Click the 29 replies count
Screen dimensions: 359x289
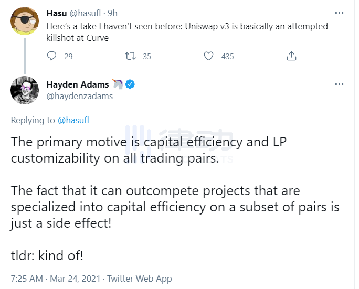(x=68, y=56)
